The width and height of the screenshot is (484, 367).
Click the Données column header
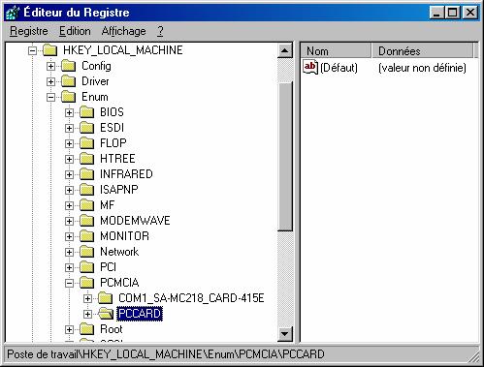[422, 51]
